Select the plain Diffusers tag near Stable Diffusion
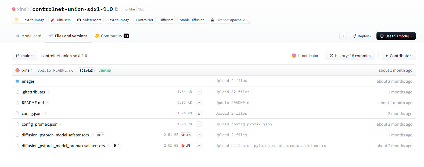 (x=167, y=20)
